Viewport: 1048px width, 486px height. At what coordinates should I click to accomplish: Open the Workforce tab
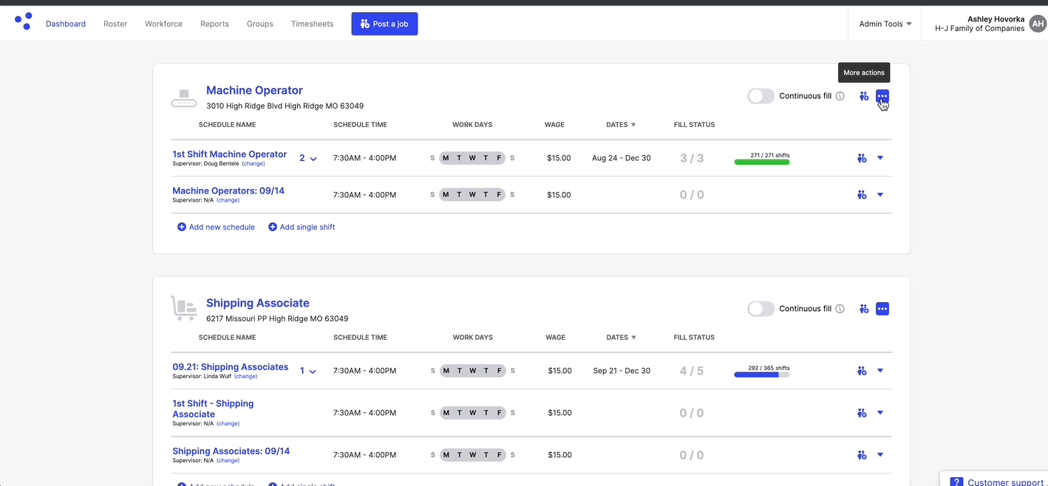pyautogui.click(x=163, y=24)
